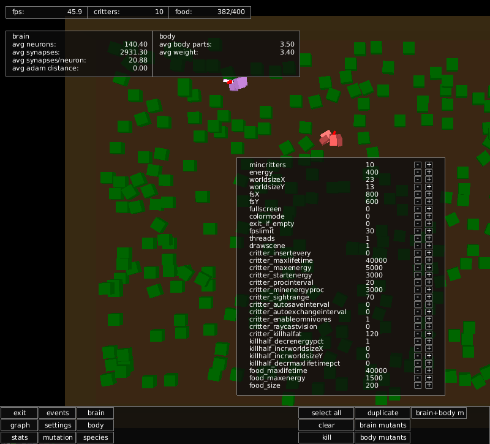The width and height of the screenshot is (490, 444).
Task: Create body mutants of selection
Action: (383, 437)
